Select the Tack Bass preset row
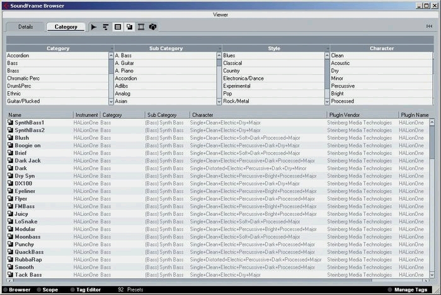Image resolution: width=441 pixels, height=295 pixels. coord(218,274)
